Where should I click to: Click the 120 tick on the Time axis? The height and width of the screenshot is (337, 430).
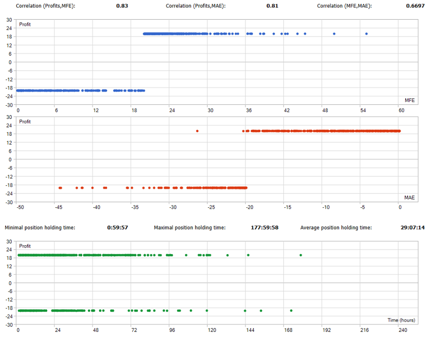coord(212,330)
